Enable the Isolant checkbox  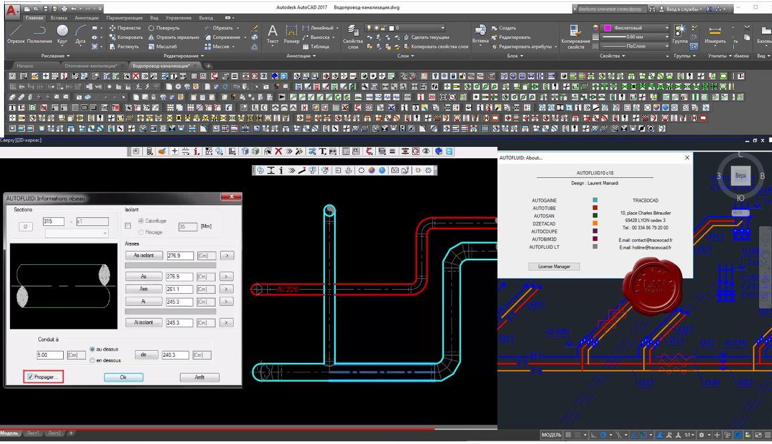[128, 225]
